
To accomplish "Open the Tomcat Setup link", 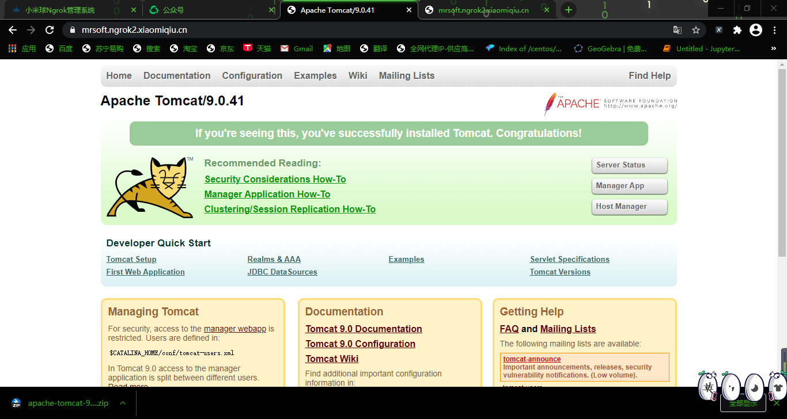I will [x=131, y=259].
